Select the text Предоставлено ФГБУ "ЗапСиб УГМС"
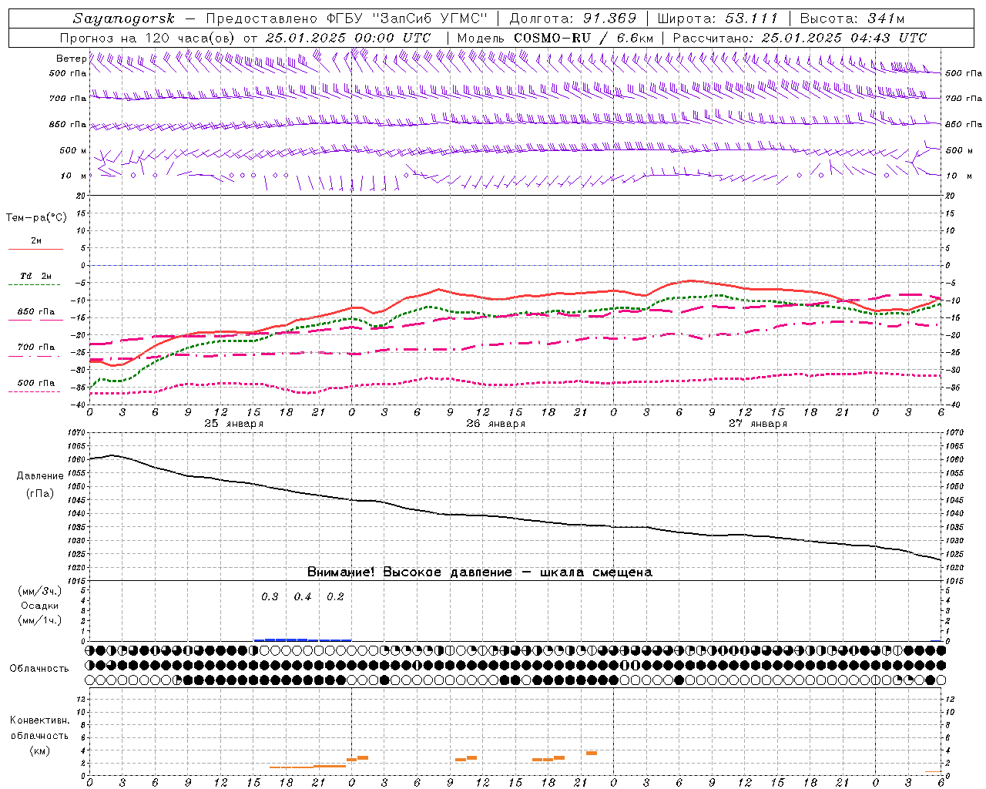Image resolution: width=986 pixels, height=789 pixels. [347, 18]
